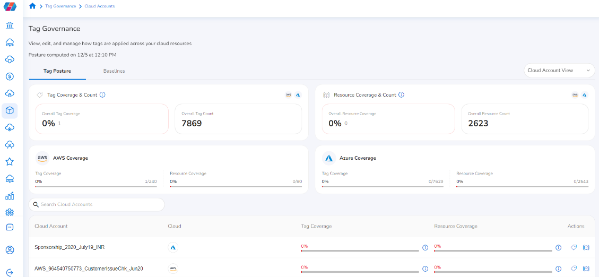Click the info icon beside Tag Coverage & Count

(102, 95)
